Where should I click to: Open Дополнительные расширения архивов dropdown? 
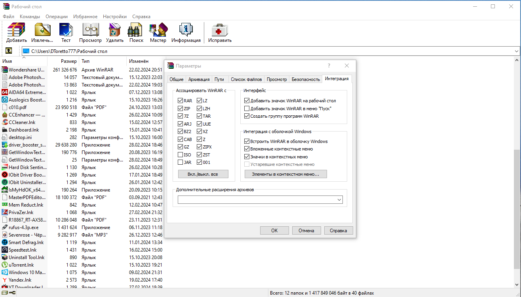tap(339, 200)
